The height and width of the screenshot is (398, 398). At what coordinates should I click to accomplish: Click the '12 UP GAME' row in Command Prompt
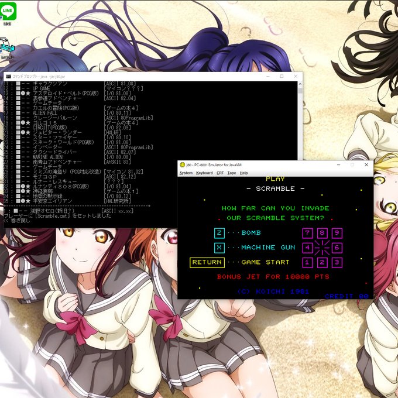(x=73, y=88)
